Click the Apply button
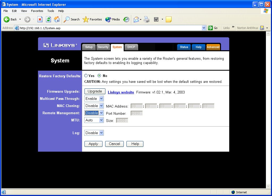The width and height of the screenshot is (272, 196). [x=93, y=144]
